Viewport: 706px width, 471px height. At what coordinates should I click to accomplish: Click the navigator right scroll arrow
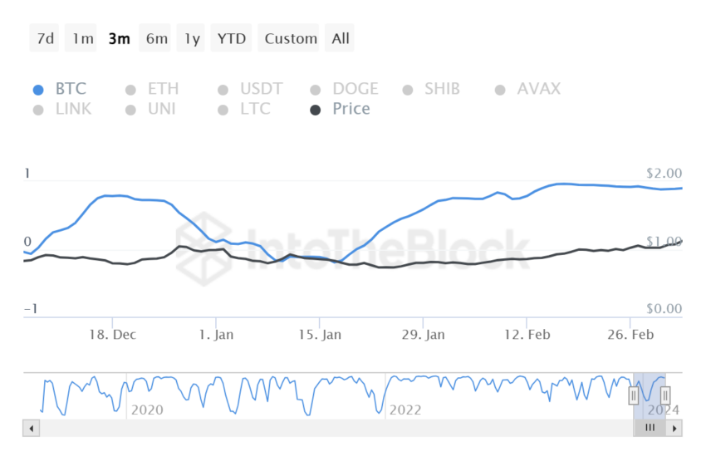pyautogui.click(x=674, y=429)
